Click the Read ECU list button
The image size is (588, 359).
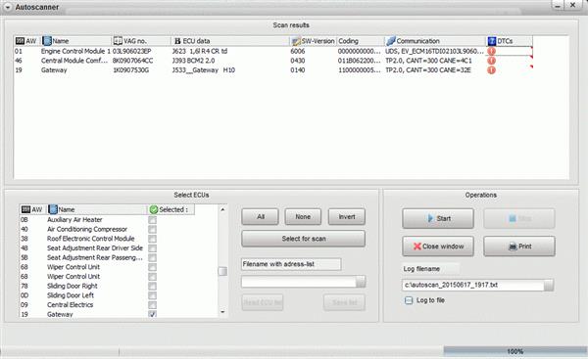coord(263,302)
